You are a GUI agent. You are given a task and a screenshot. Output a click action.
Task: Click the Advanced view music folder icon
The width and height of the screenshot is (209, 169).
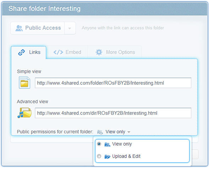click(24, 113)
